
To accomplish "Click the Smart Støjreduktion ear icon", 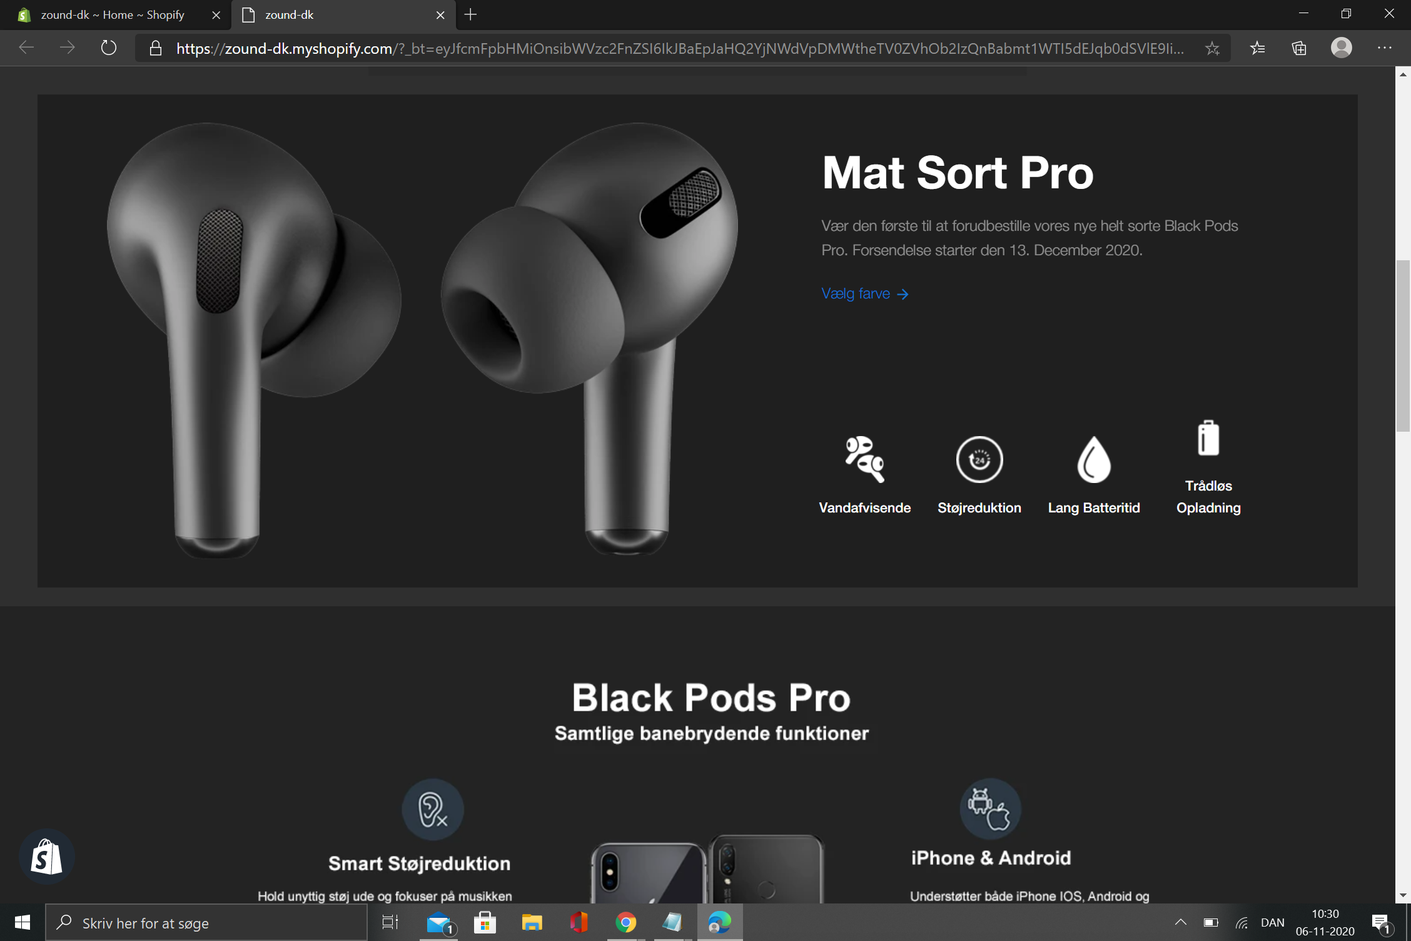I will [x=432, y=809].
